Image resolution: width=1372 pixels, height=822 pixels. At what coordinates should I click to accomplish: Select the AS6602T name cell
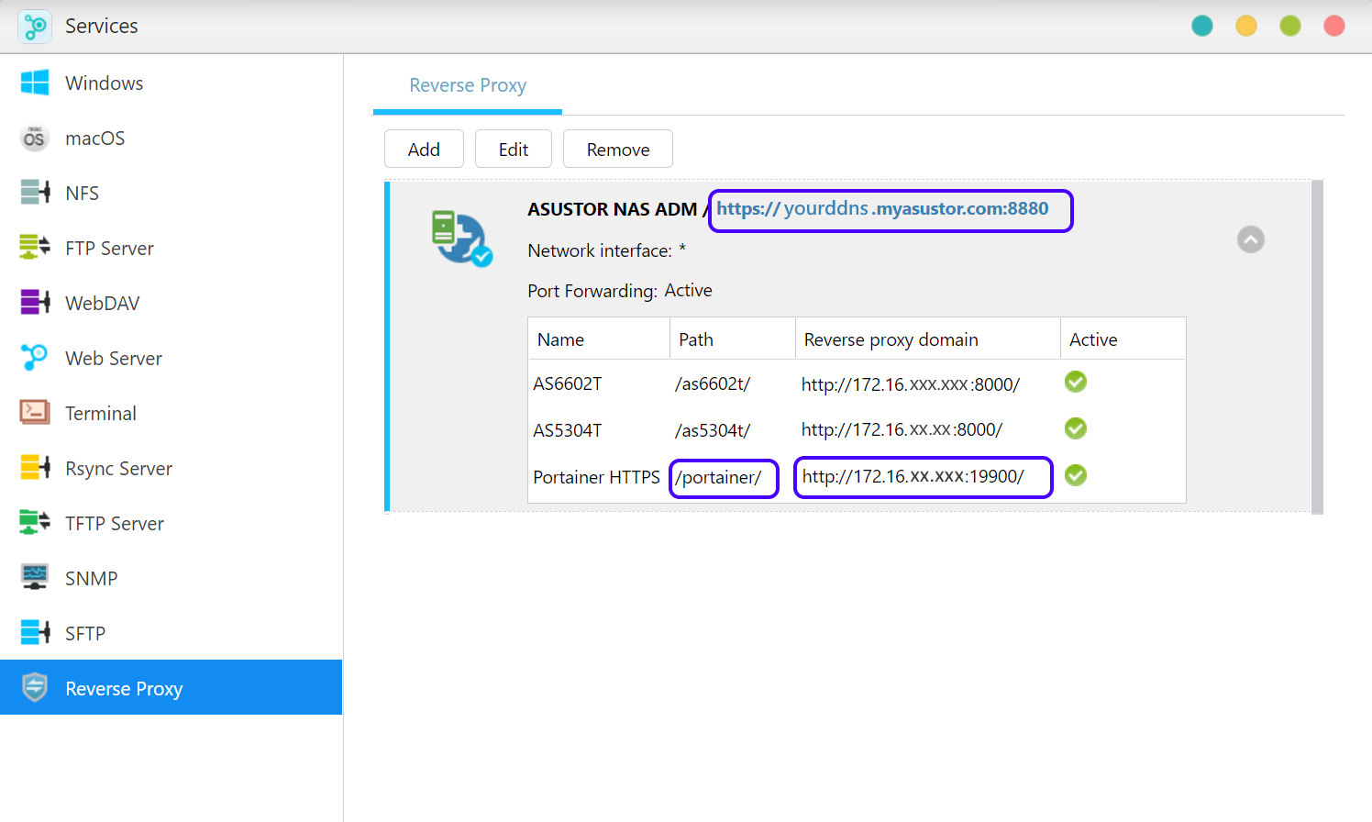pos(568,383)
